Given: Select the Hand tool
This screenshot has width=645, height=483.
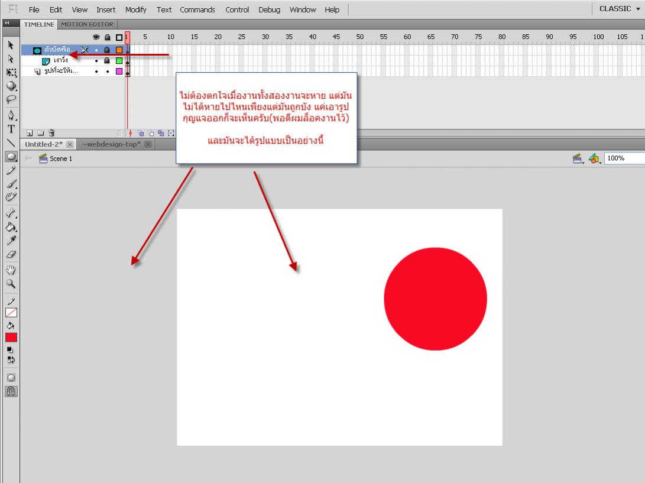Looking at the screenshot, I should 11,270.
